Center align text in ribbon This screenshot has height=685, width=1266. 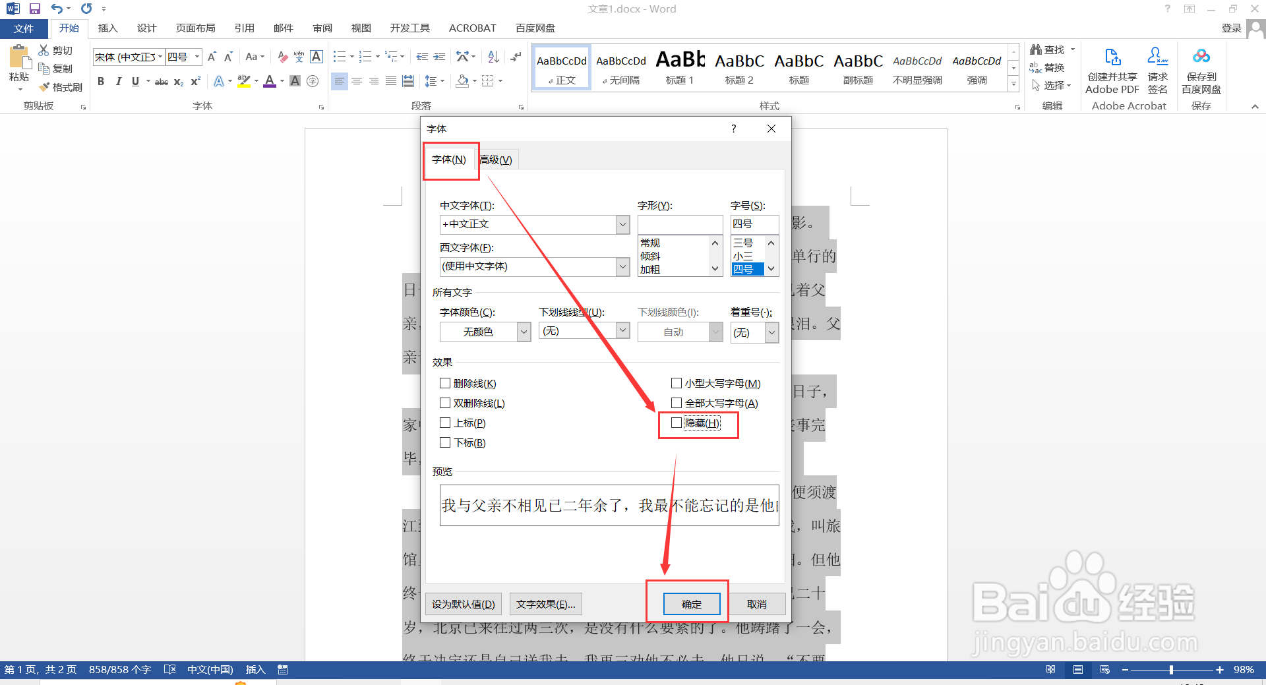coord(357,81)
